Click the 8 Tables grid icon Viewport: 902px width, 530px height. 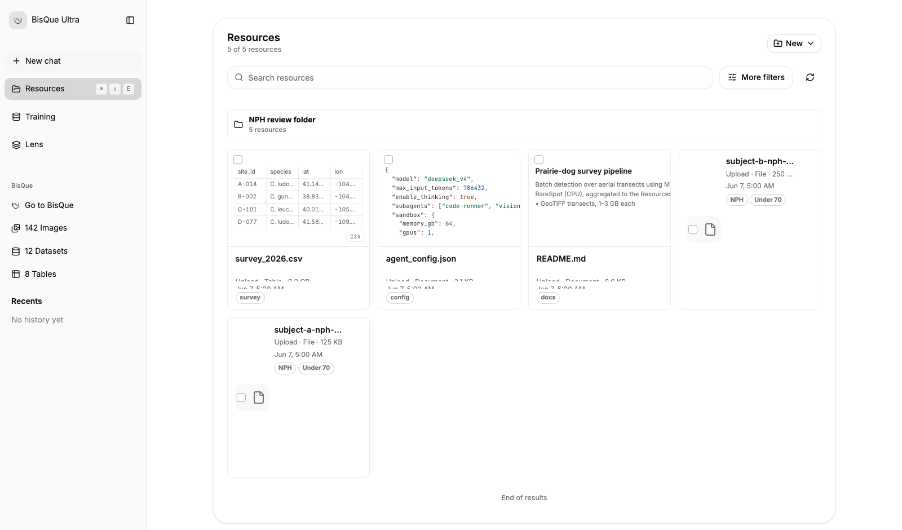[x=16, y=275]
